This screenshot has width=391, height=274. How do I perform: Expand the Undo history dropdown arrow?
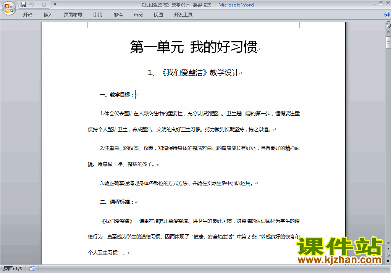tap(37, 5)
